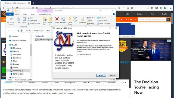Image resolution: width=174 pixels, height=98 pixels.
Task: Open the Application Tools tab
Action: [x=45, y=14]
